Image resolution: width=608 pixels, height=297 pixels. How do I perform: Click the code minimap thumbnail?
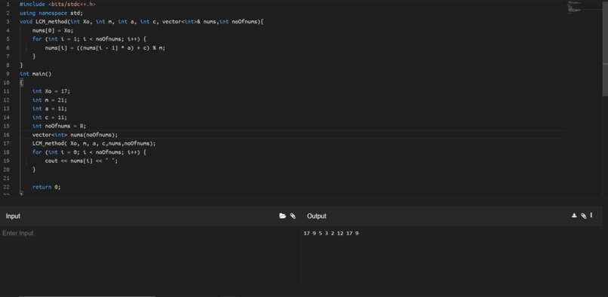(x=576, y=8)
